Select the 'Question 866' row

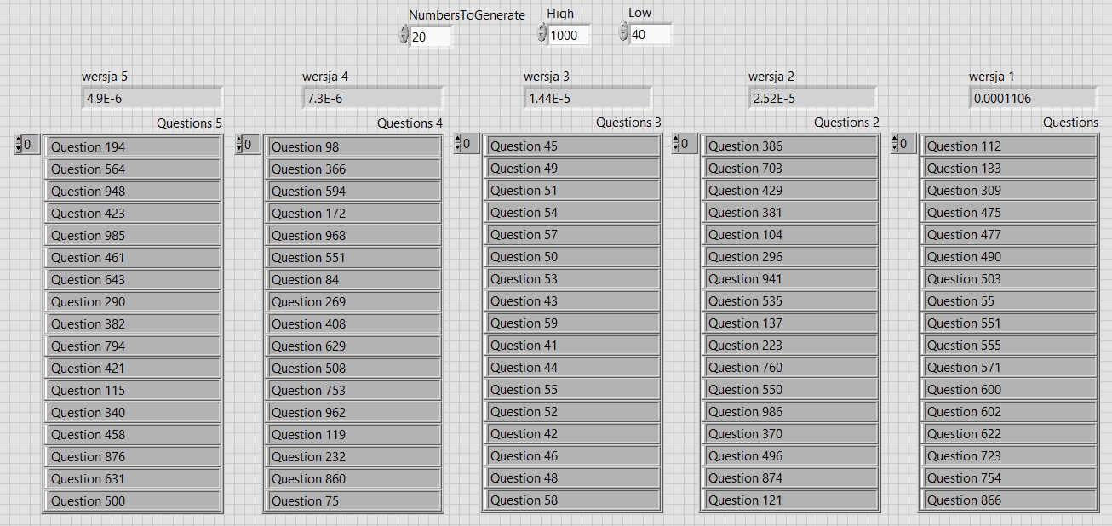[x=1010, y=500]
